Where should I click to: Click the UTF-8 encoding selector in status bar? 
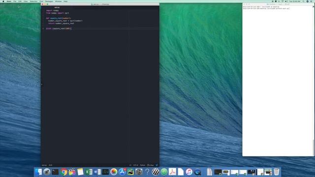[136, 165]
